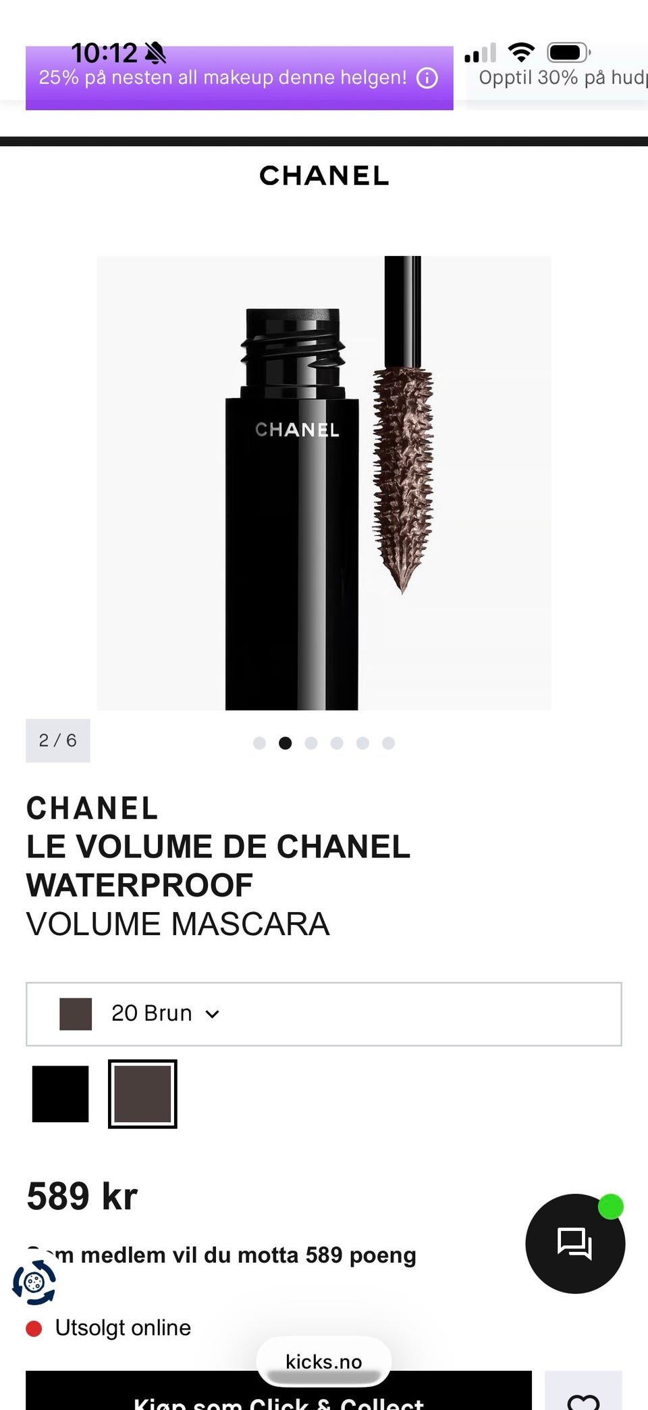Select the black color swatch
The image size is (648, 1410).
[61, 1093]
